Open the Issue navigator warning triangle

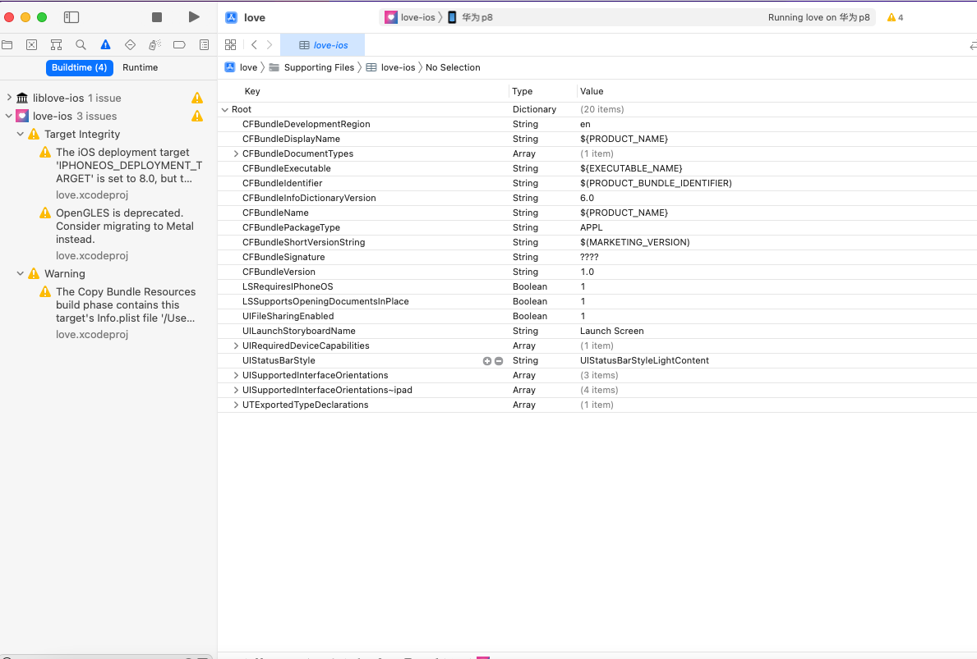pos(104,44)
